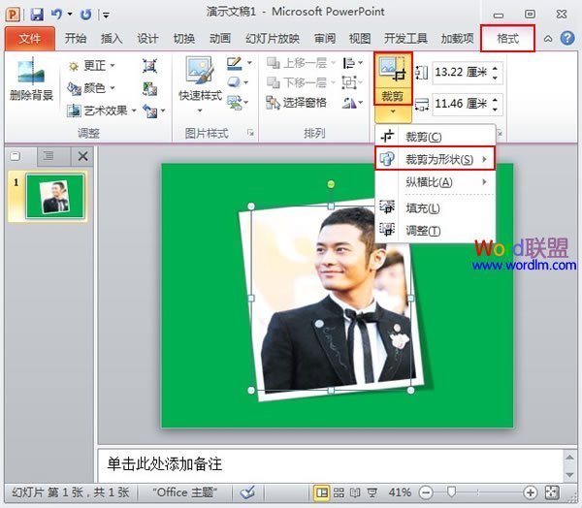Select slide 1 thumbnail in the slide panel

click(x=55, y=197)
